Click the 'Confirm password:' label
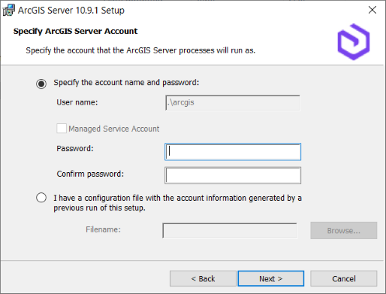386x294 pixels. (x=90, y=174)
